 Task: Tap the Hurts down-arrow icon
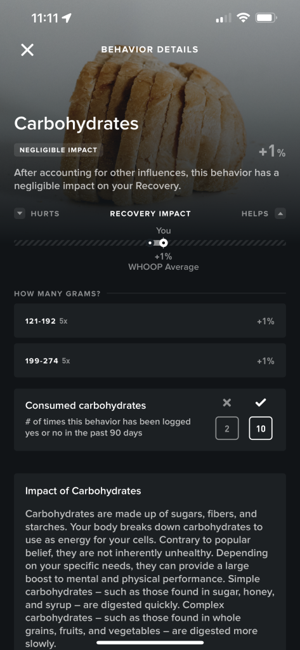pyautogui.click(x=20, y=214)
